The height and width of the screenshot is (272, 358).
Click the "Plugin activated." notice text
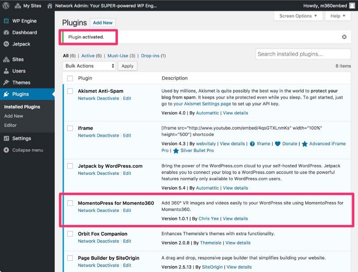[x=86, y=37]
